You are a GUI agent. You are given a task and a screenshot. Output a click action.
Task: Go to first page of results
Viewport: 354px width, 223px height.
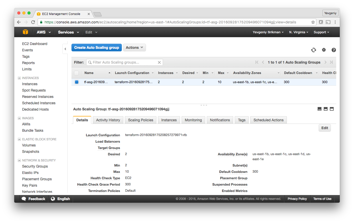257,62
